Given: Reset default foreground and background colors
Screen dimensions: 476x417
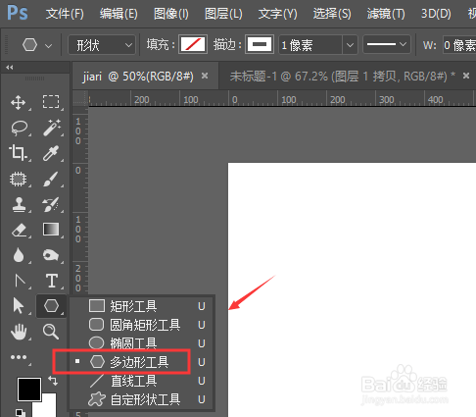Looking at the screenshot, I should pyautogui.click(x=20, y=413).
